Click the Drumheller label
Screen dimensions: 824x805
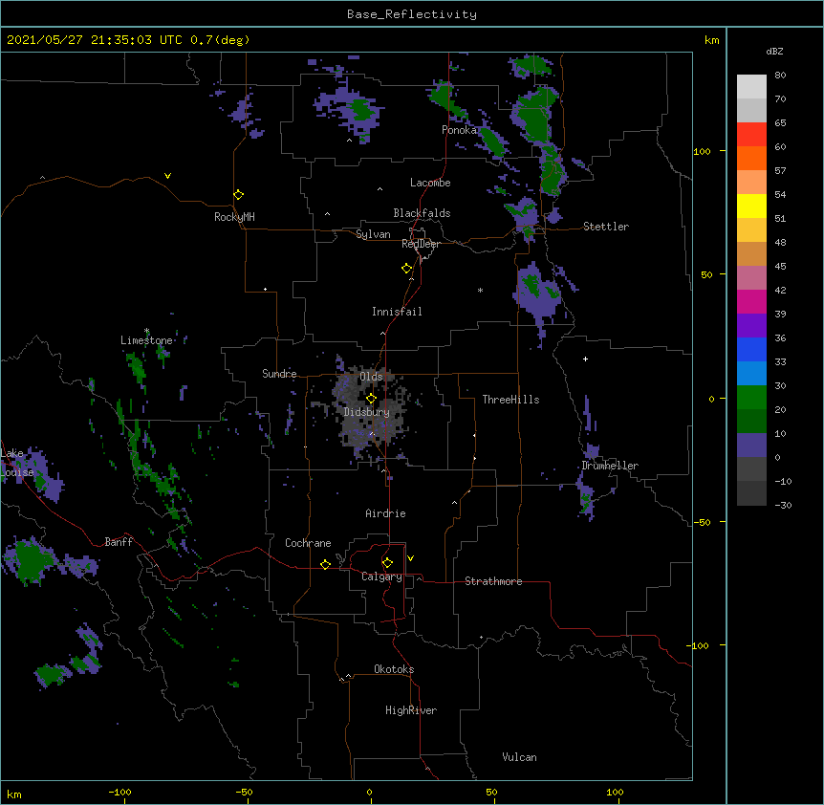tap(610, 466)
